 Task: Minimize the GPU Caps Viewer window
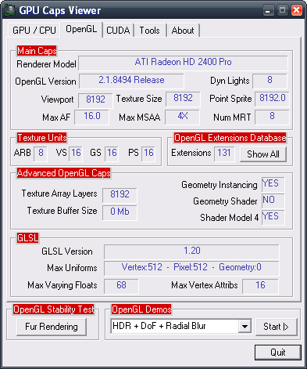click(268, 10)
